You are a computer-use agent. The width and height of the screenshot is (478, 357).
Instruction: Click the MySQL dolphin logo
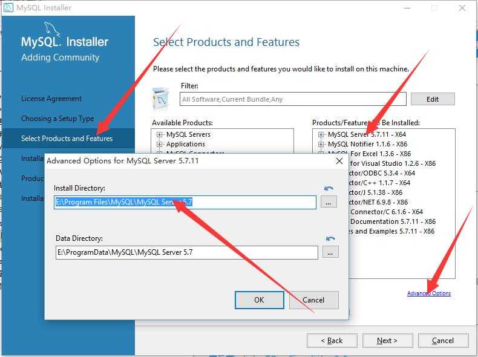coord(52,29)
